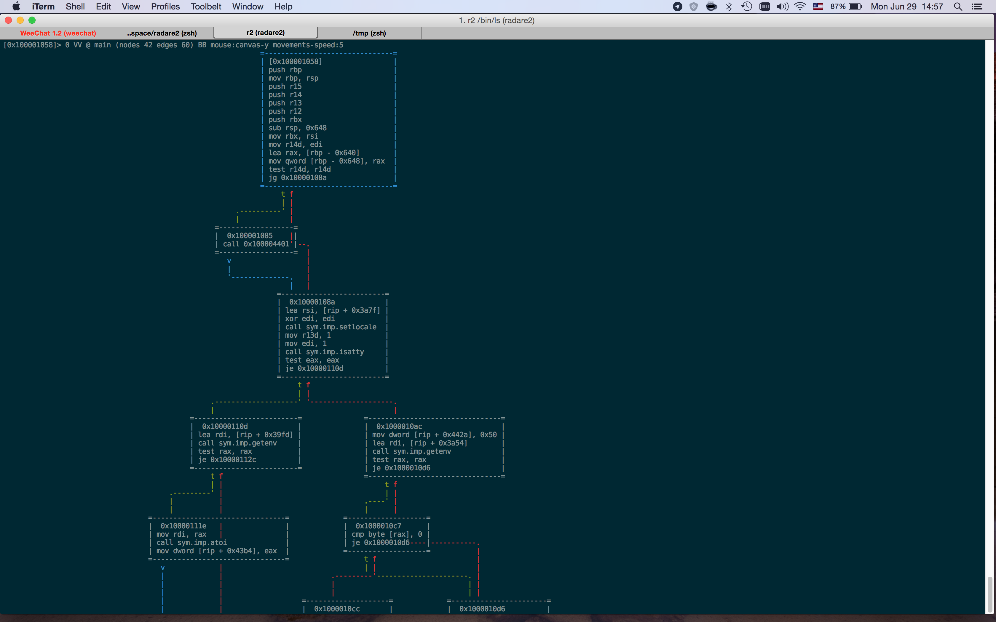The width and height of the screenshot is (996, 622).
Task: Click 'mov dword [rip + 0x43b4], eax' line
Action: coord(217,551)
